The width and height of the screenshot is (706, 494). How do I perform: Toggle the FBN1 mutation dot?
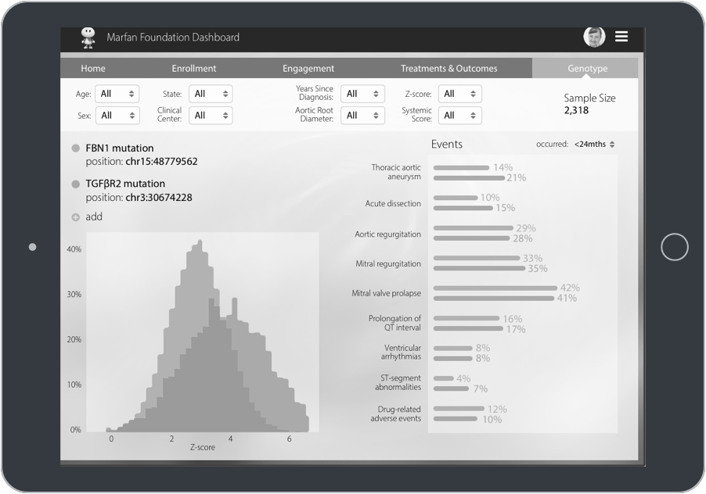click(x=76, y=149)
